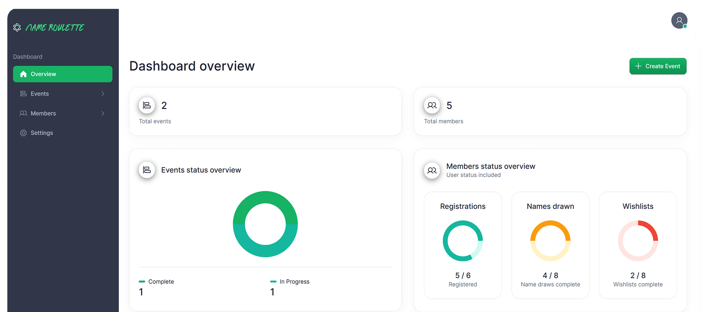Click the Settings gear icon in sidebar
Viewport: 703px width, 312px height.
23,133
